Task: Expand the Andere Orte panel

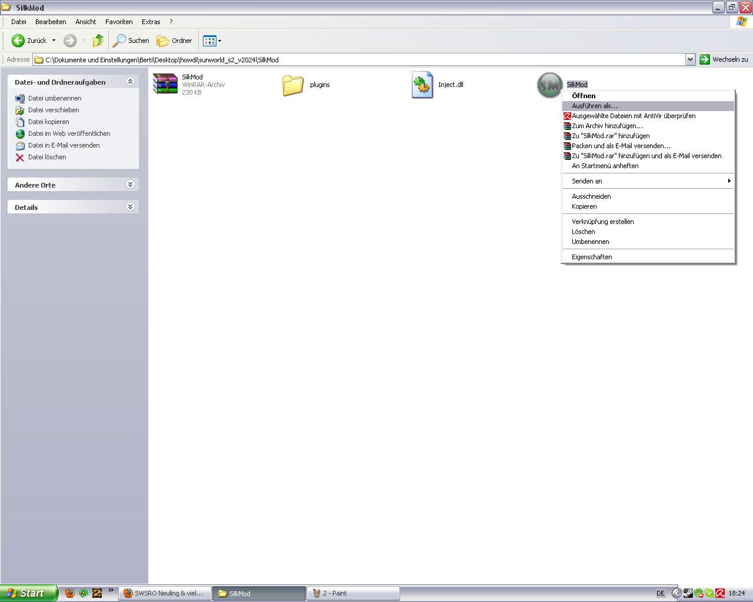Action: click(x=131, y=185)
